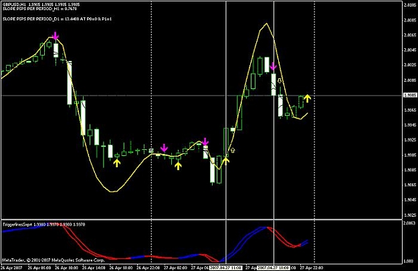Click the magenta down arrow at the 18:00 vertical line
This screenshot has height=271, width=418.
(x=274, y=66)
